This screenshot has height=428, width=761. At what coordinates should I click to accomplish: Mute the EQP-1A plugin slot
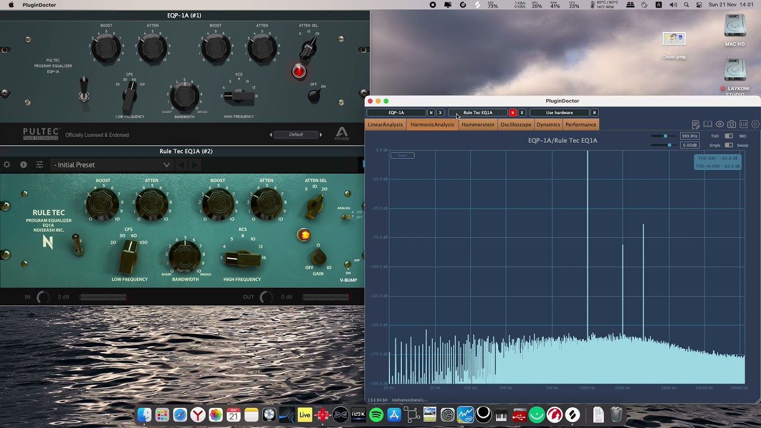431,112
